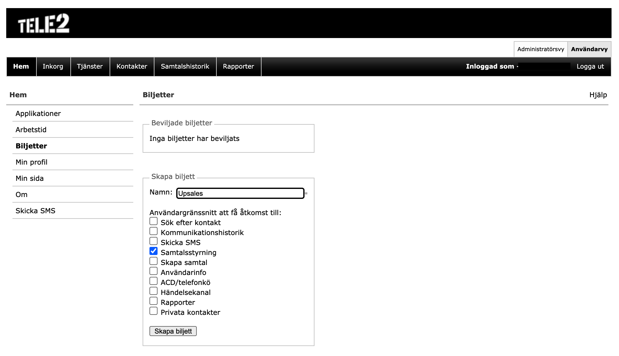Enable the Användarinfo checkbox
Viewport: 619px width, 356px height.
tap(154, 271)
